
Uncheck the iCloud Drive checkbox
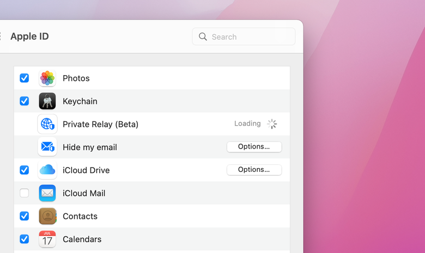click(x=25, y=170)
